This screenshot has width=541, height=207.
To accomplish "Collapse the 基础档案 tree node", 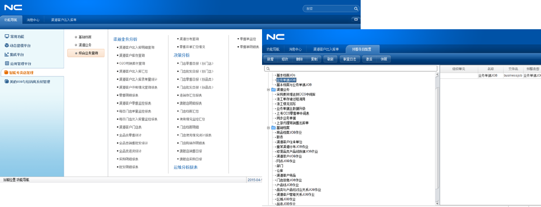I will click(x=268, y=128).
